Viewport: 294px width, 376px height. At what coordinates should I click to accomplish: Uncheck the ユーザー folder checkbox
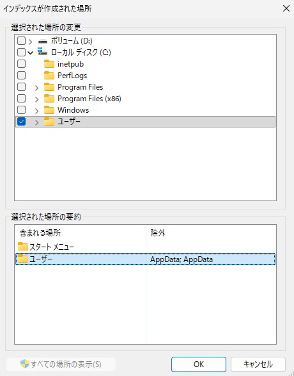pyautogui.click(x=21, y=122)
